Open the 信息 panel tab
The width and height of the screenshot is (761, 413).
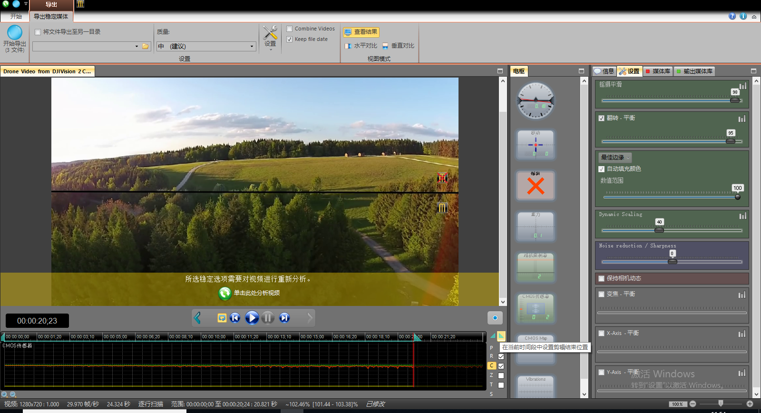(x=604, y=71)
